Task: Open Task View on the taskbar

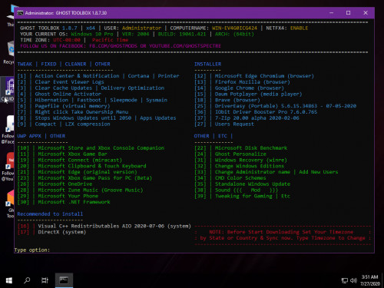Action: (x=45, y=280)
